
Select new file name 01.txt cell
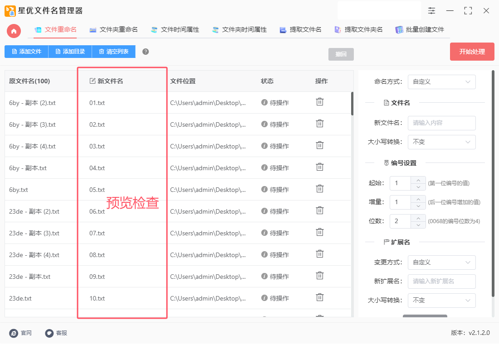coord(97,103)
